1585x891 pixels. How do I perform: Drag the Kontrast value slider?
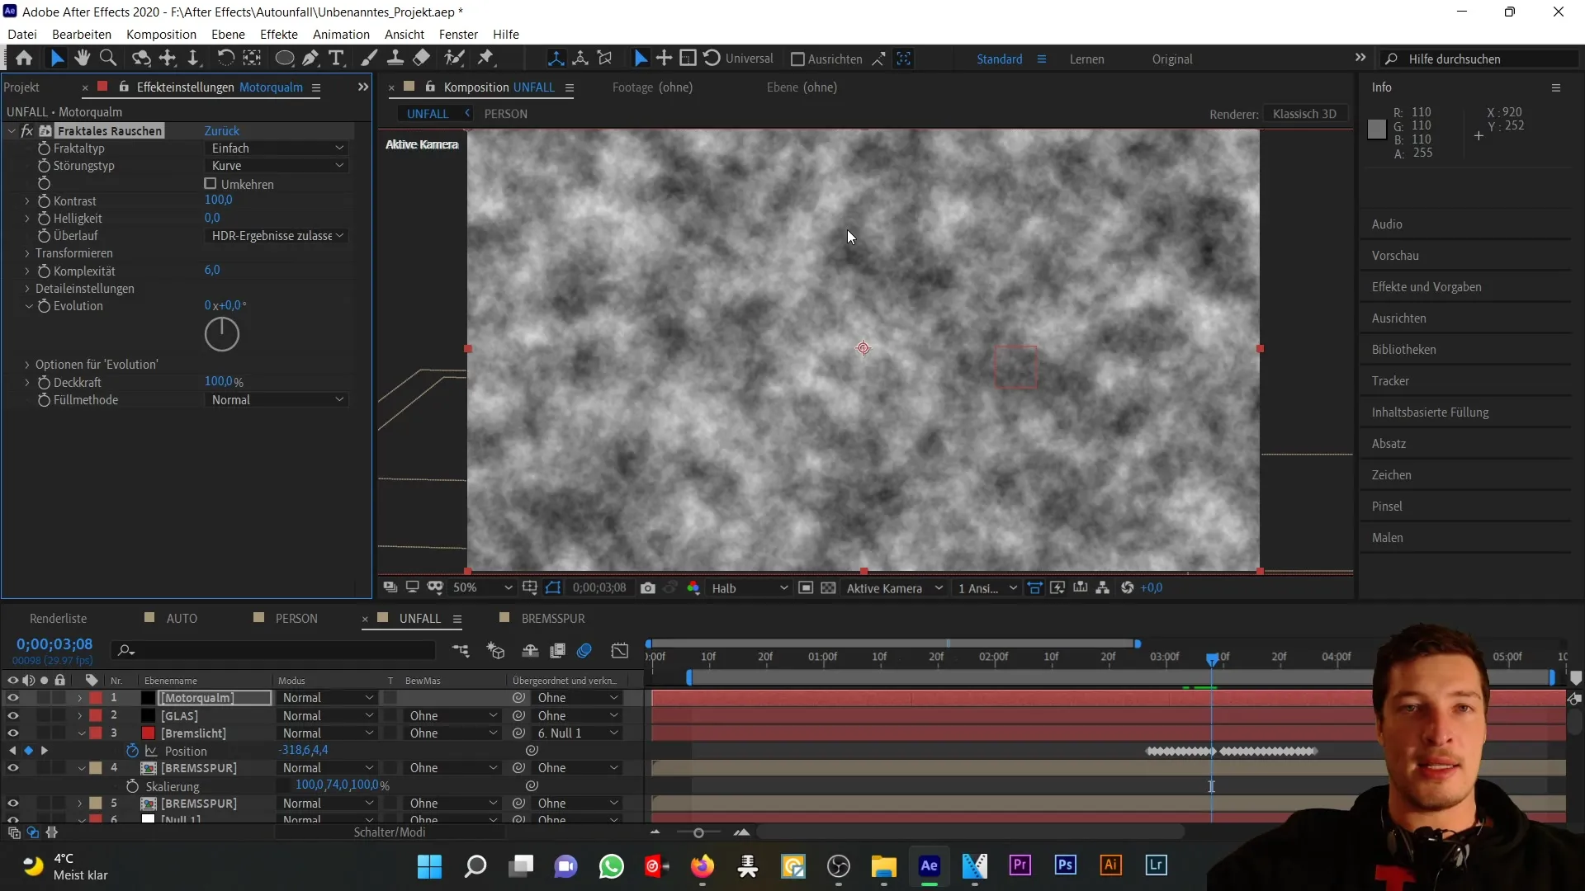218,200
